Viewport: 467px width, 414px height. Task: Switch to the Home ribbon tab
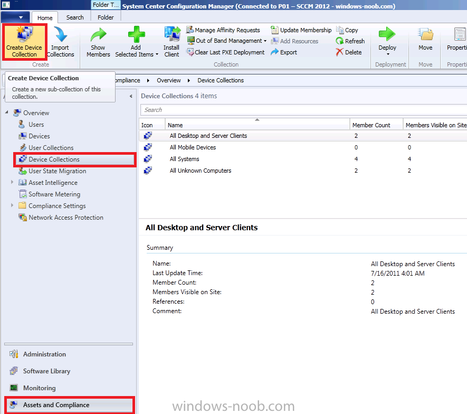click(x=45, y=17)
